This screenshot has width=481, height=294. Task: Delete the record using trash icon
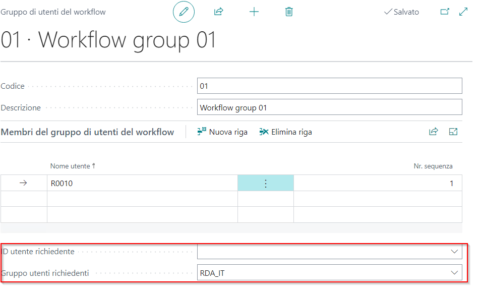(289, 12)
